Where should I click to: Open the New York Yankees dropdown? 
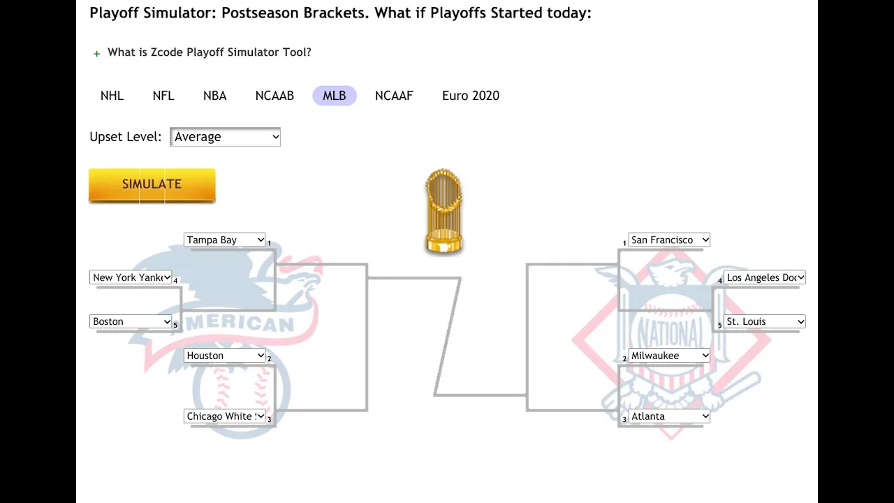click(131, 277)
